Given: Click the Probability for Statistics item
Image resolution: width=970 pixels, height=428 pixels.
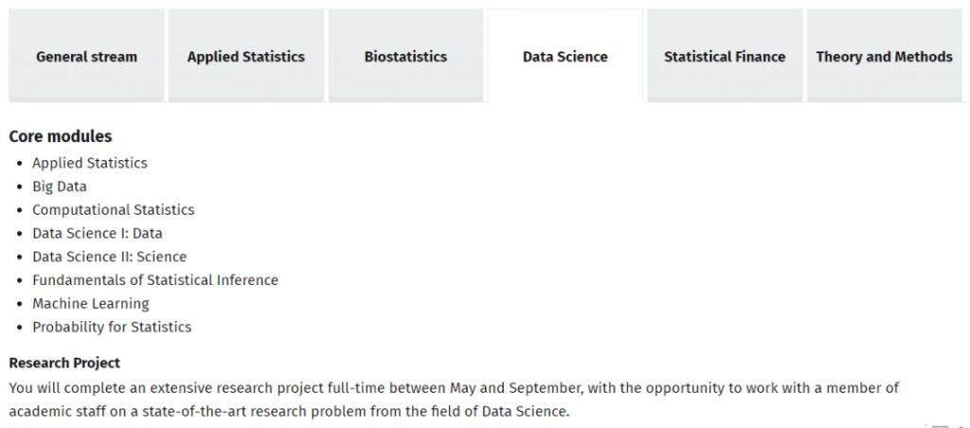Looking at the screenshot, I should [x=112, y=327].
